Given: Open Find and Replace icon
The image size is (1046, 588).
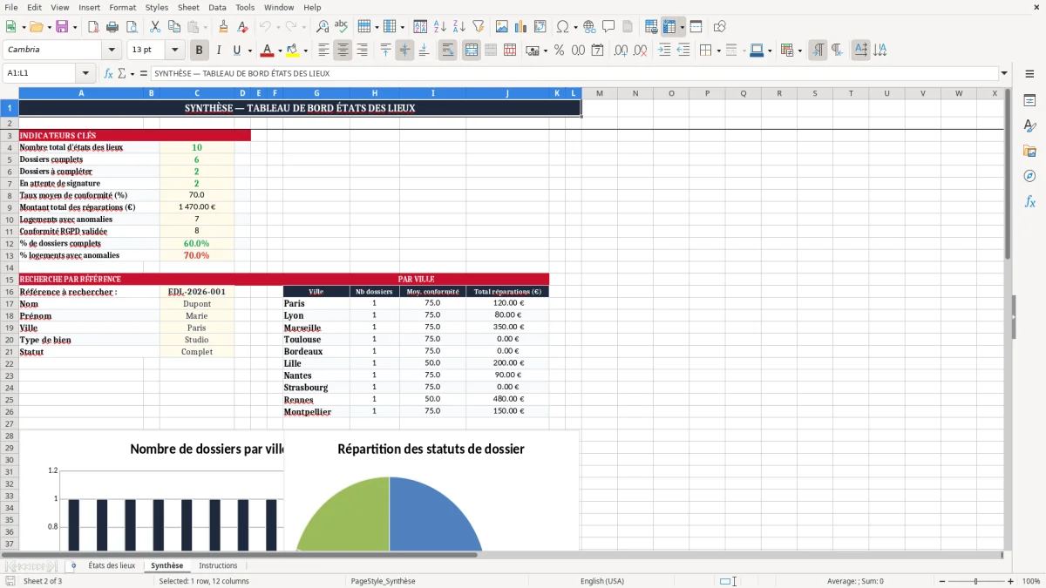Looking at the screenshot, I should point(323,27).
